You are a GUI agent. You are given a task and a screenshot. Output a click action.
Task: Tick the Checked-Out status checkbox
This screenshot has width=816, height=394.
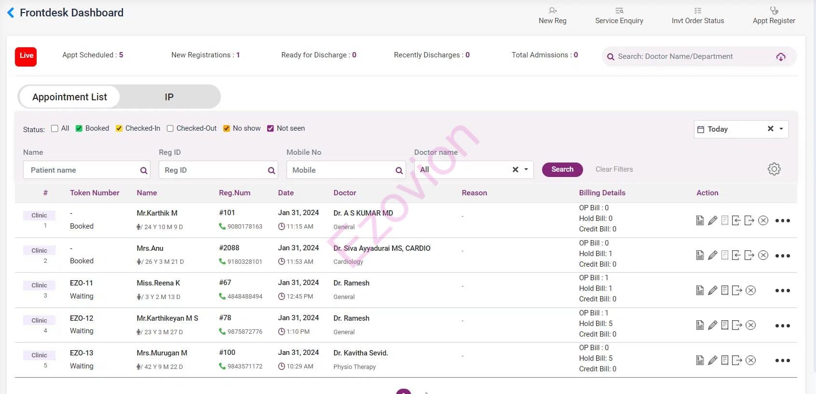tap(170, 128)
